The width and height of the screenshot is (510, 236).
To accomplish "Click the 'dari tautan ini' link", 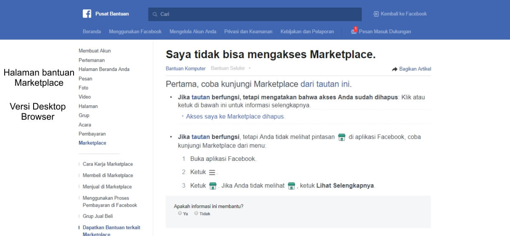I will (325, 84).
